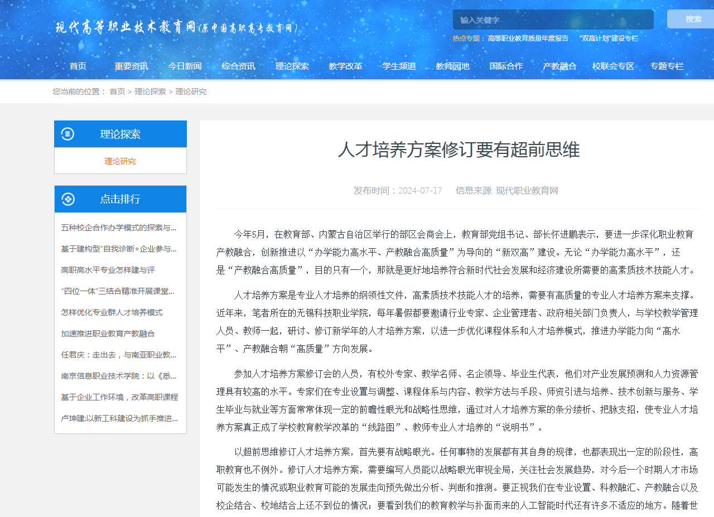714x517 pixels.
Task: Click the publish date 2024-07-17
Action: 420,191
